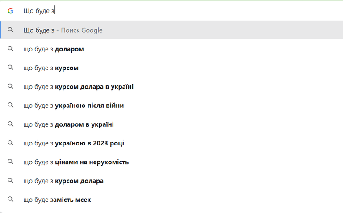Click magnifier icon next to 'доларом' suggestion
Viewport: 343px width, 213px height.
point(11,49)
